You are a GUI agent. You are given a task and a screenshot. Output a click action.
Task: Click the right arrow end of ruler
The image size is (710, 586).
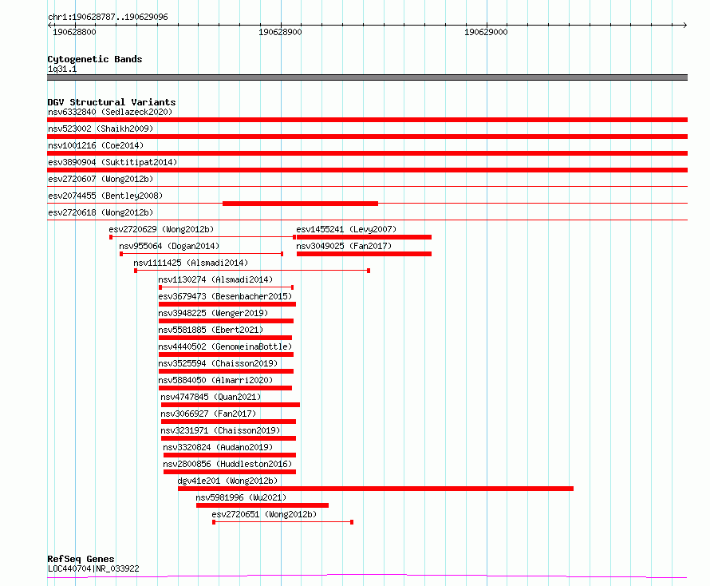coord(684,25)
